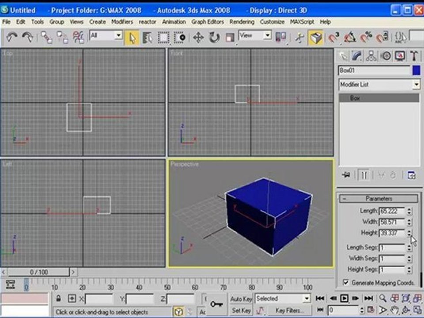Toggle the Selection Lock padlock icon
Image resolution: width=424 pixels, height=318 pixels.
[58, 299]
